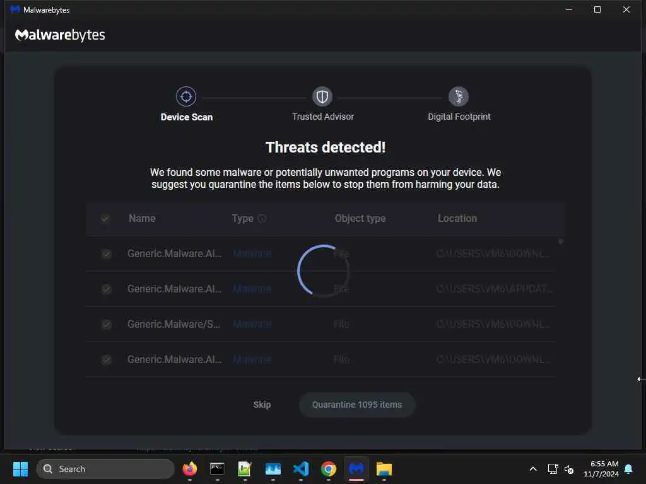Launch Google Chrome from the taskbar
Screen dimensions: 646x484
(328, 469)
